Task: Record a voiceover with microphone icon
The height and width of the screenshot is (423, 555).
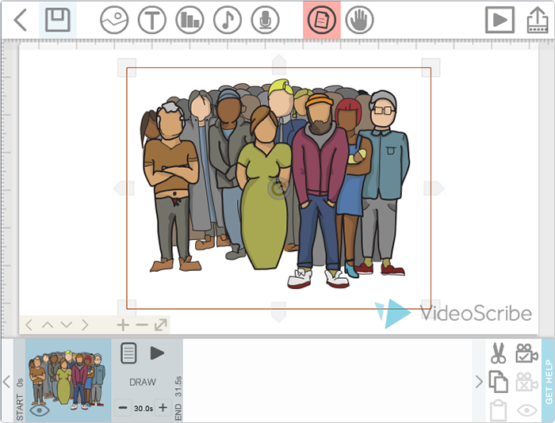Action: pyautogui.click(x=265, y=20)
